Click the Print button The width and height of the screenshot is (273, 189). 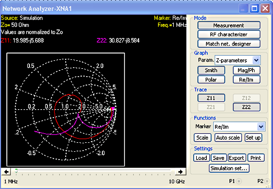coord(256,158)
